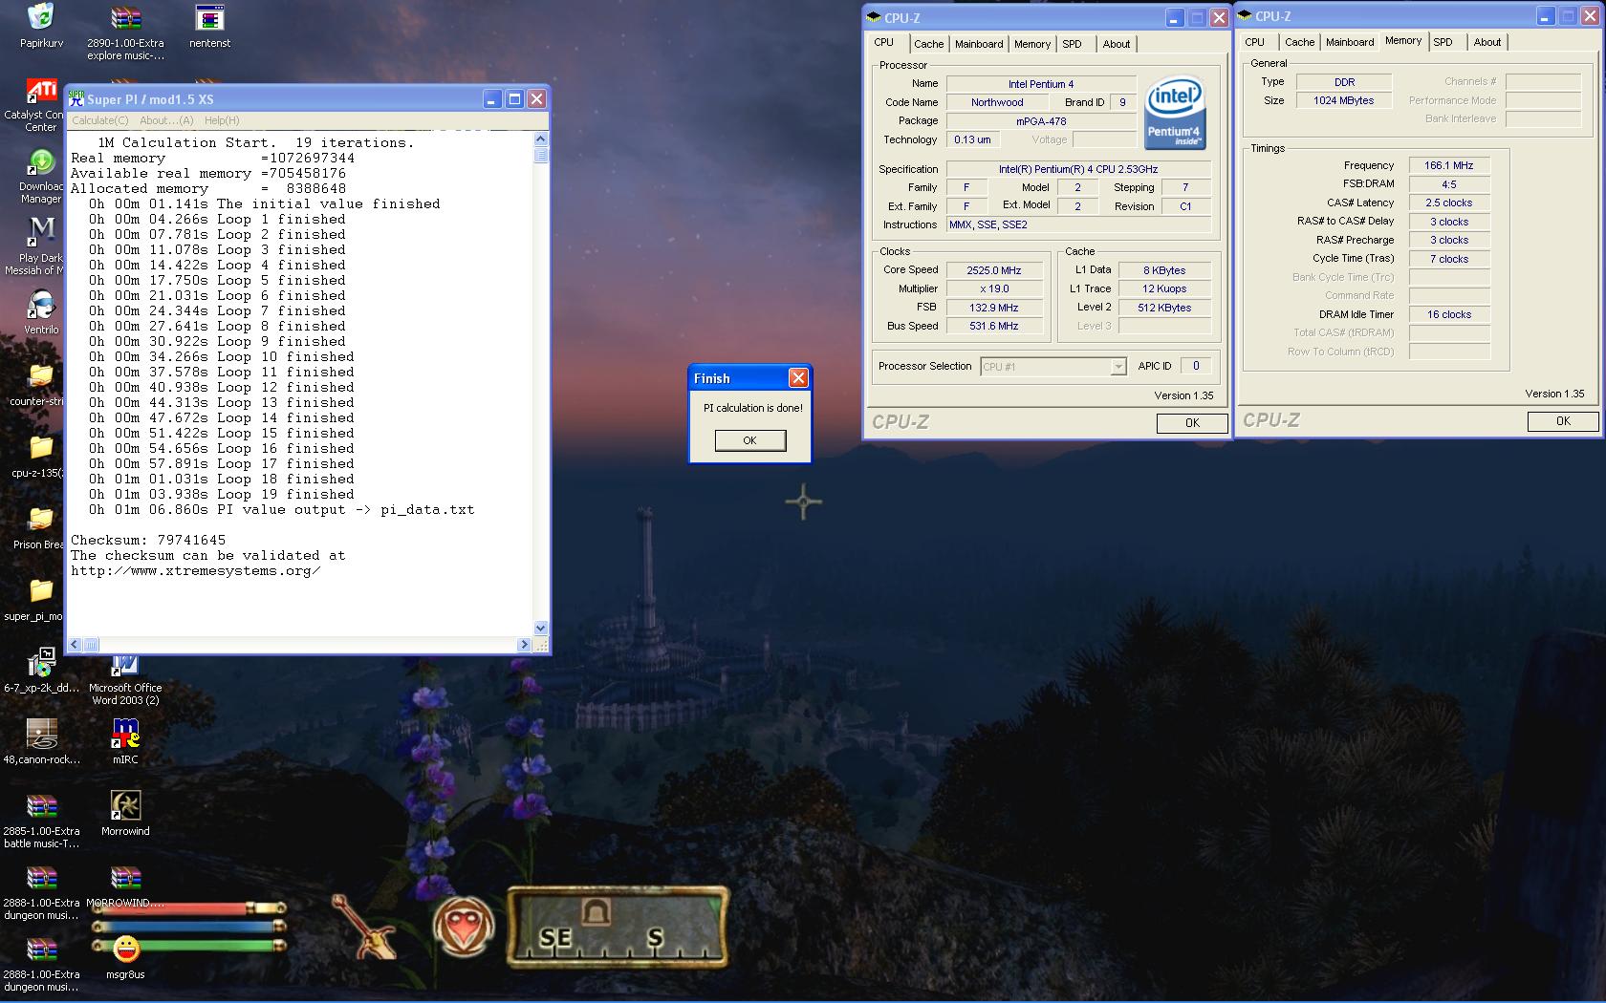Open the super_pi_mod folder icon
The width and height of the screenshot is (1606, 1003).
[x=41, y=592]
